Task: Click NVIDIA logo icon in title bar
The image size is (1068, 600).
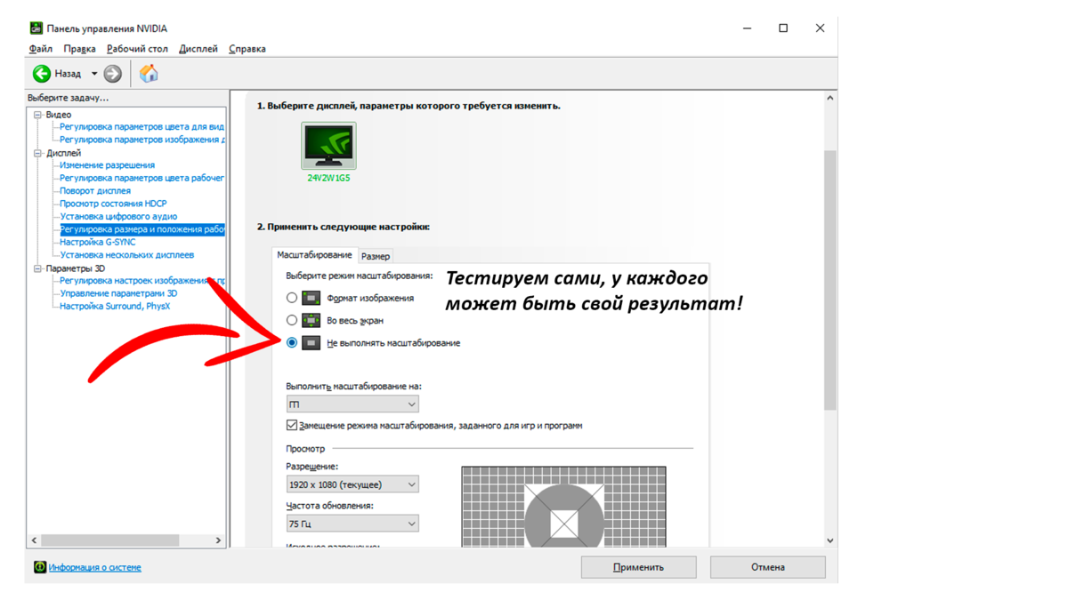Action: (36, 28)
